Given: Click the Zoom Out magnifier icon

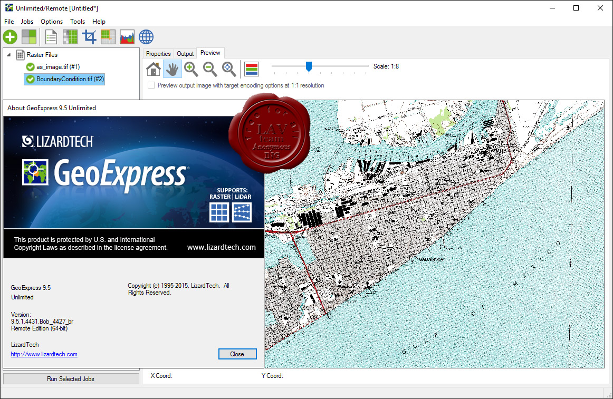Looking at the screenshot, I should coord(210,69).
